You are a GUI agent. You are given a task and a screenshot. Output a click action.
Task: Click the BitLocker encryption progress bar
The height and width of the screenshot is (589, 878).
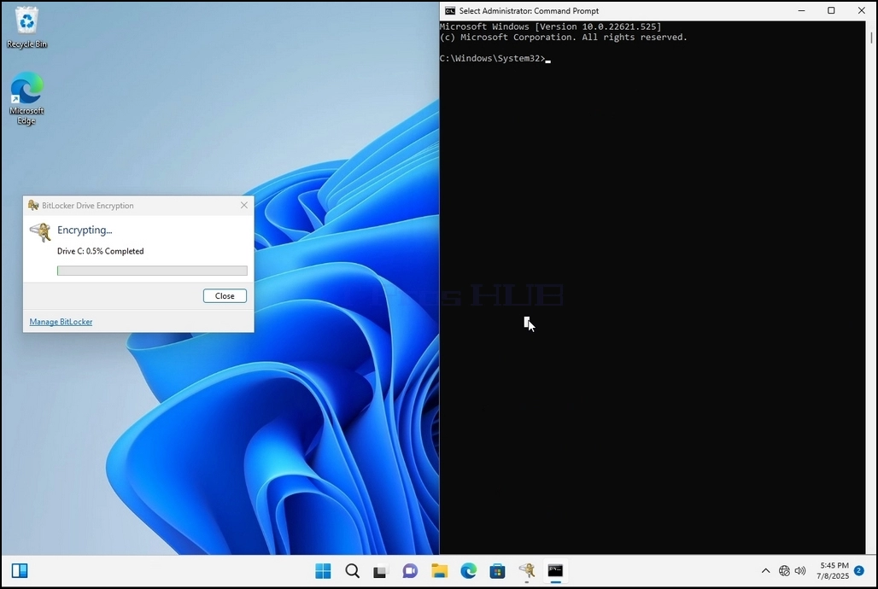coord(152,271)
